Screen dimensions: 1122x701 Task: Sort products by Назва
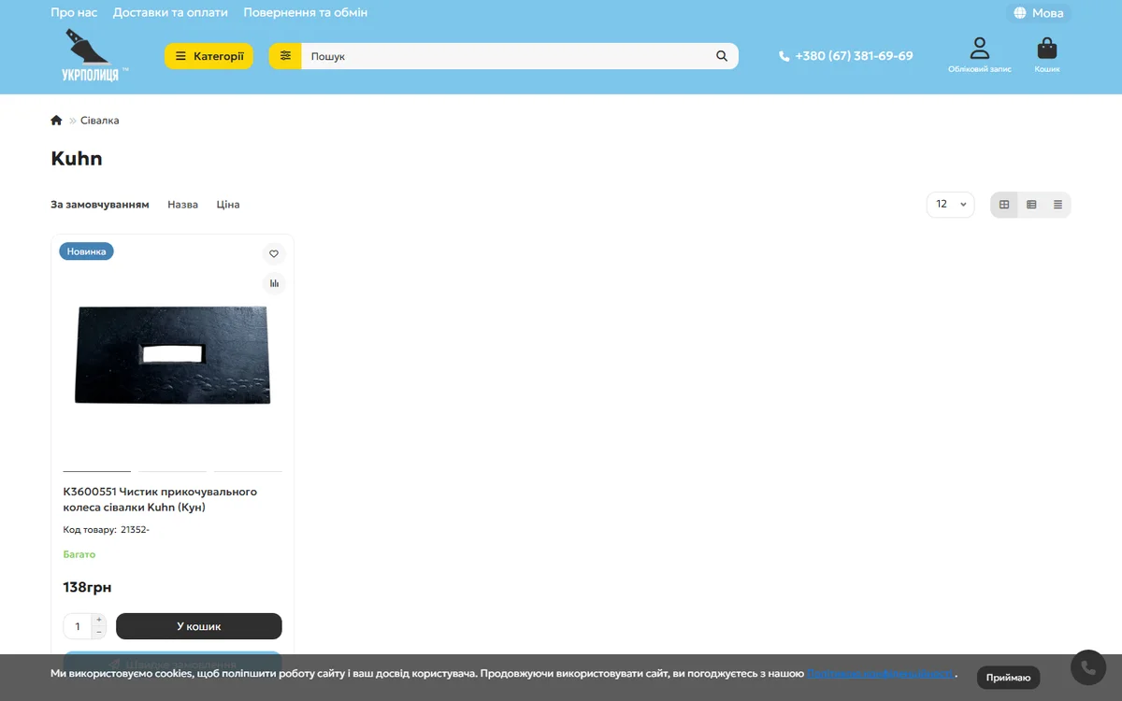(x=182, y=205)
